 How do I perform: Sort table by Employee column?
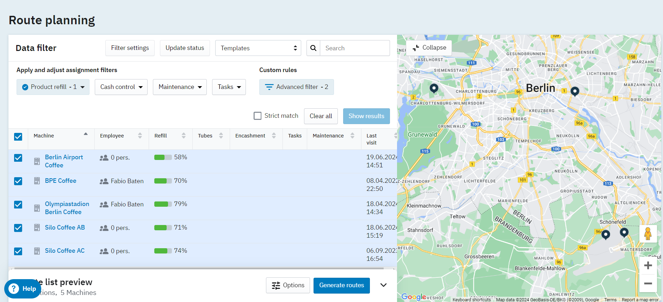140,136
